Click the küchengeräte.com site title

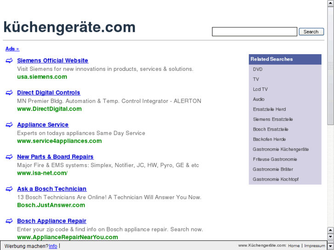pyautogui.click(x=69, y=27)
